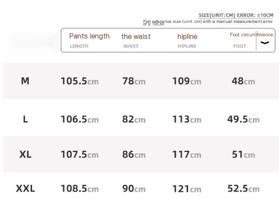279x199 pixels.
Task: Select the L size row label
Action: point(25,120)
